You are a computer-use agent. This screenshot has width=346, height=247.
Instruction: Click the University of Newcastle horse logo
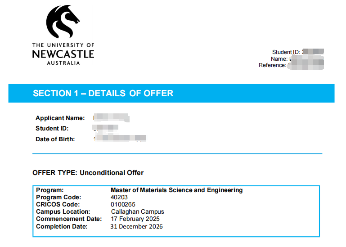[x=63, y=22]
